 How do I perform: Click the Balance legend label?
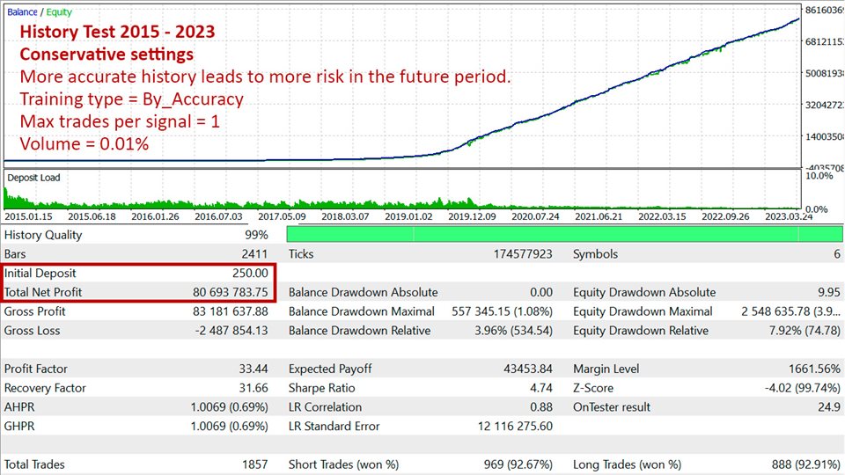coord(22,11)
